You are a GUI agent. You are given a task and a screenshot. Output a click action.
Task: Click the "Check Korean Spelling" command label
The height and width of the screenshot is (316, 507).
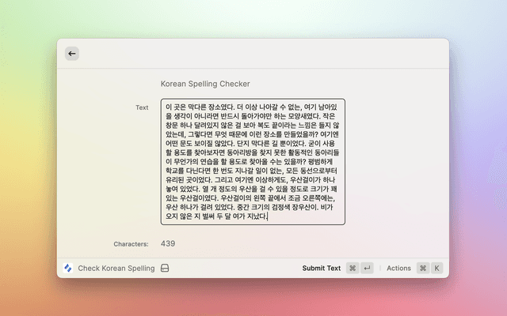point(116,269)
